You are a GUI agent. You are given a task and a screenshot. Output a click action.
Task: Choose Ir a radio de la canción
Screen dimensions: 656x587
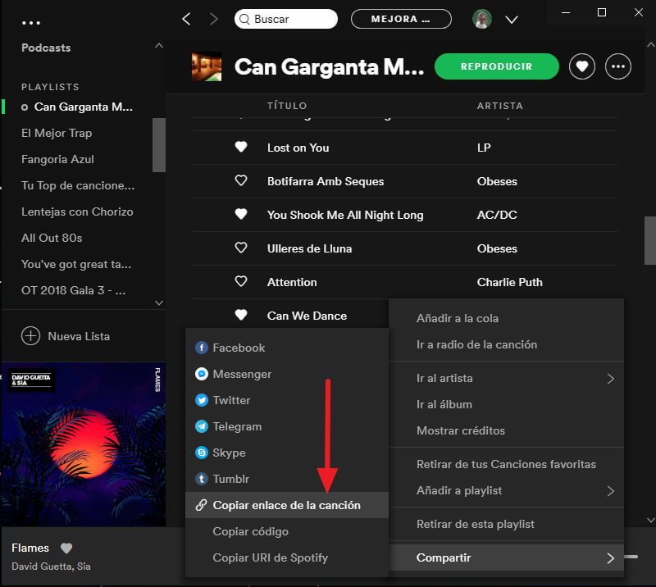point(506,344)
